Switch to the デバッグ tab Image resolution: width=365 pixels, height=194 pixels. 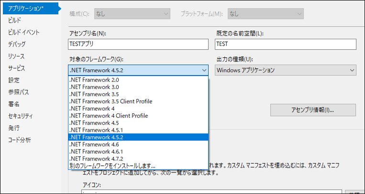[x=17, y=44]
